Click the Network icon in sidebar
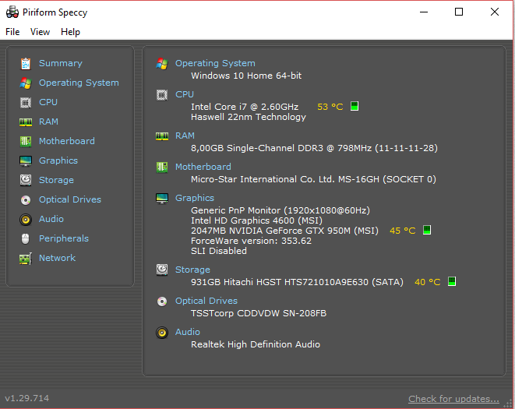 (x=26, y=258)
